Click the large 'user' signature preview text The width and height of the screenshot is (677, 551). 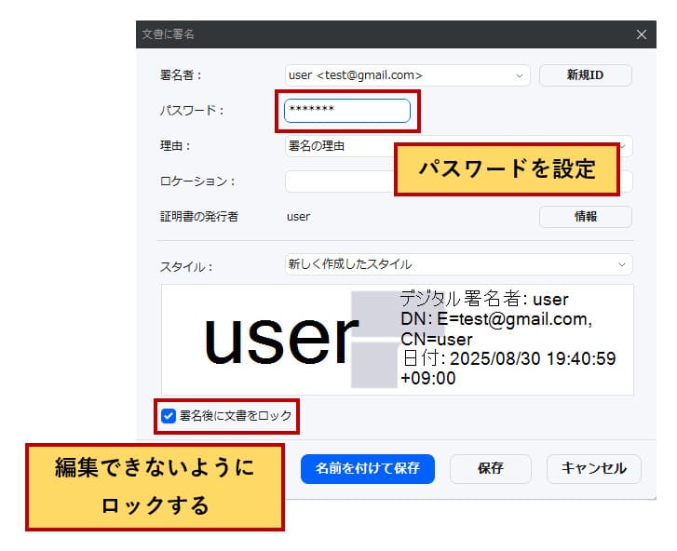pyautogui.click(x=280, y=339)
